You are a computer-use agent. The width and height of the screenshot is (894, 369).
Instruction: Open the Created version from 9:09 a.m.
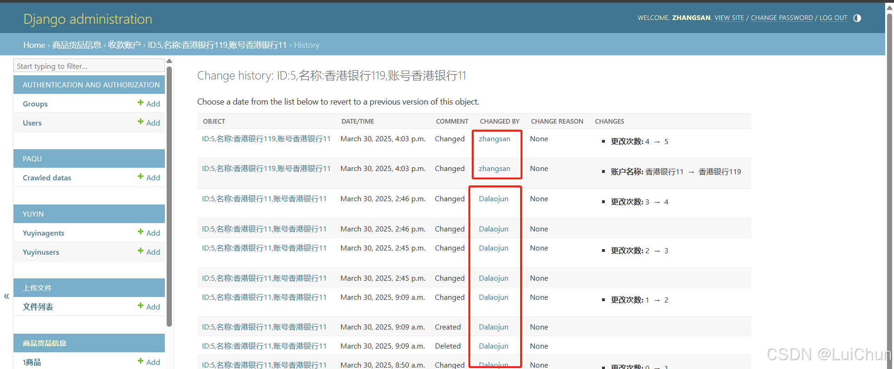click(x=264, y=327)
